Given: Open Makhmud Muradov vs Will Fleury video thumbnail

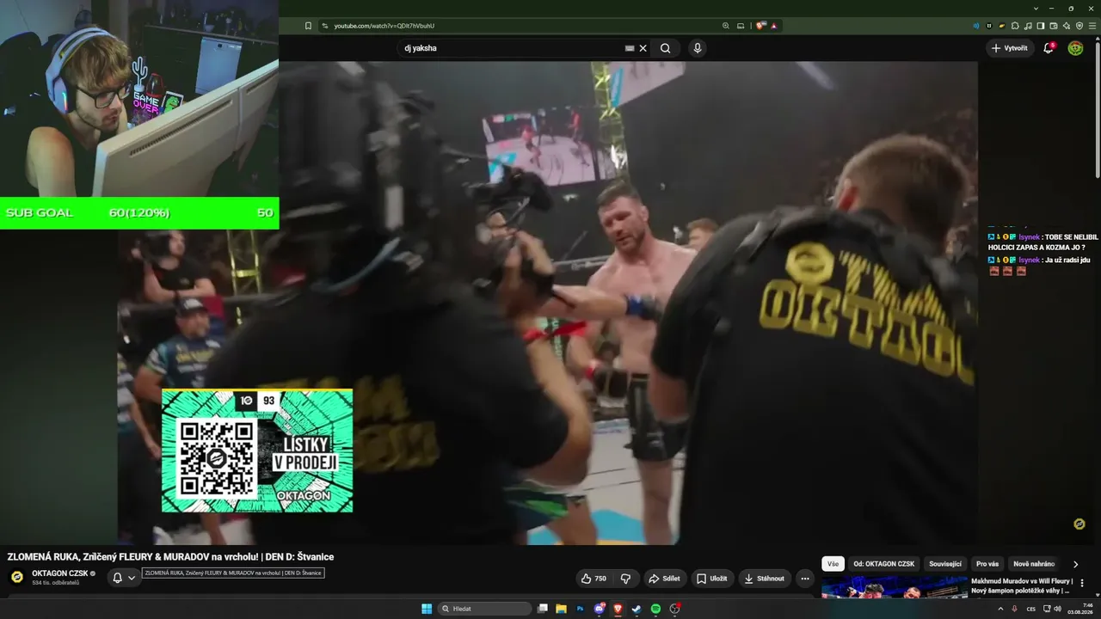Looking at the screenshot, I should pos(895,586).
